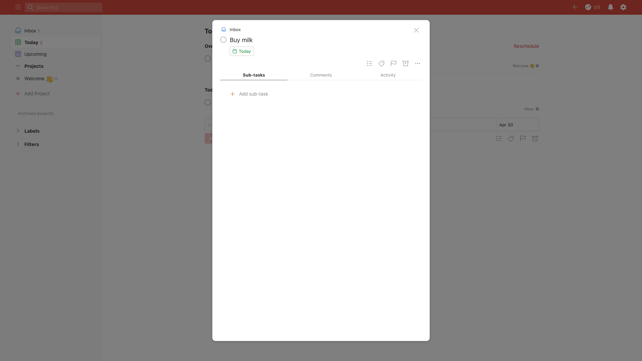Set priority using the flag icon
Viewport: 642px width, 361px height.
click(393, 64)
